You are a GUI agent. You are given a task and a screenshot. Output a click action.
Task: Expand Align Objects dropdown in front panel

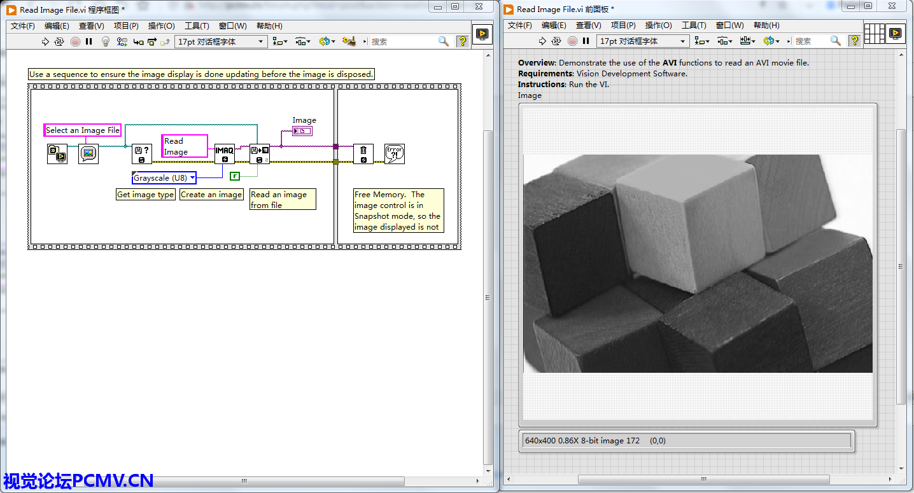click(x=702, y=41)
